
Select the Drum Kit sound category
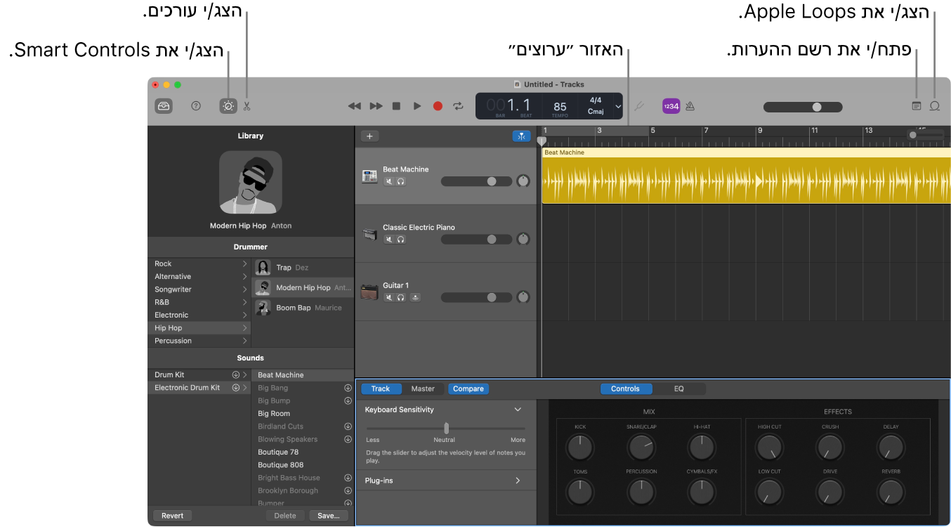point(199,375)
